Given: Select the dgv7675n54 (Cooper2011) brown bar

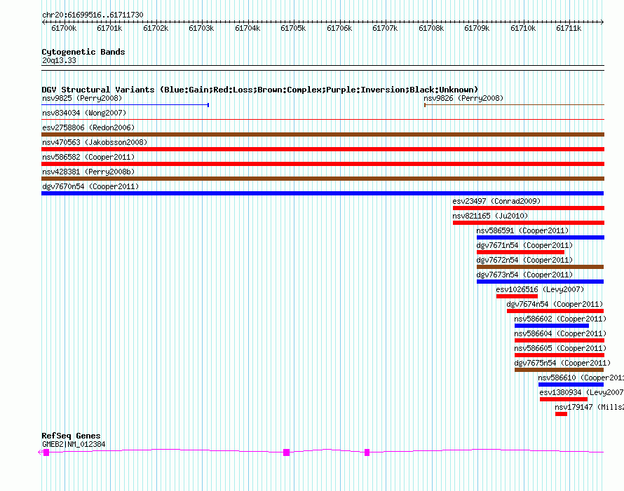Looking at the screenshot, I should pyautogui.click(x=559, y=370).
